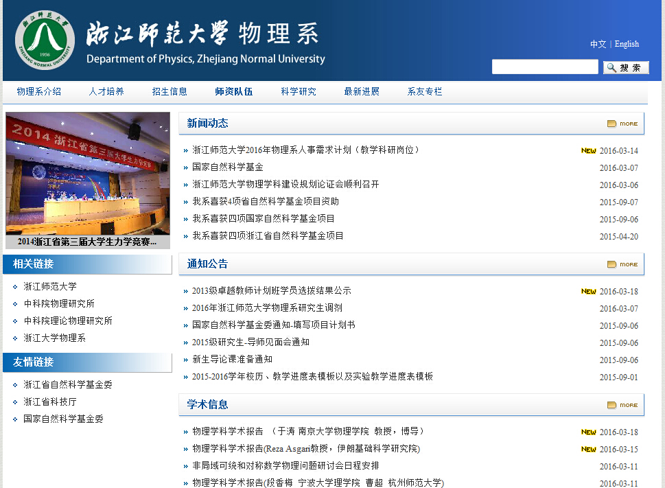Open MORE icon in 新闻动态 section
Image resolution: width=665 pixels, height=488 pixels.
(x=622, y=124)
